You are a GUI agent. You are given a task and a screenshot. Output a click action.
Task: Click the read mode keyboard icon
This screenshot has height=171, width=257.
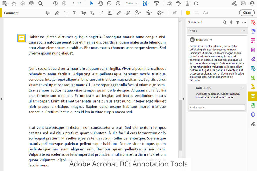[x=157, y=3]
